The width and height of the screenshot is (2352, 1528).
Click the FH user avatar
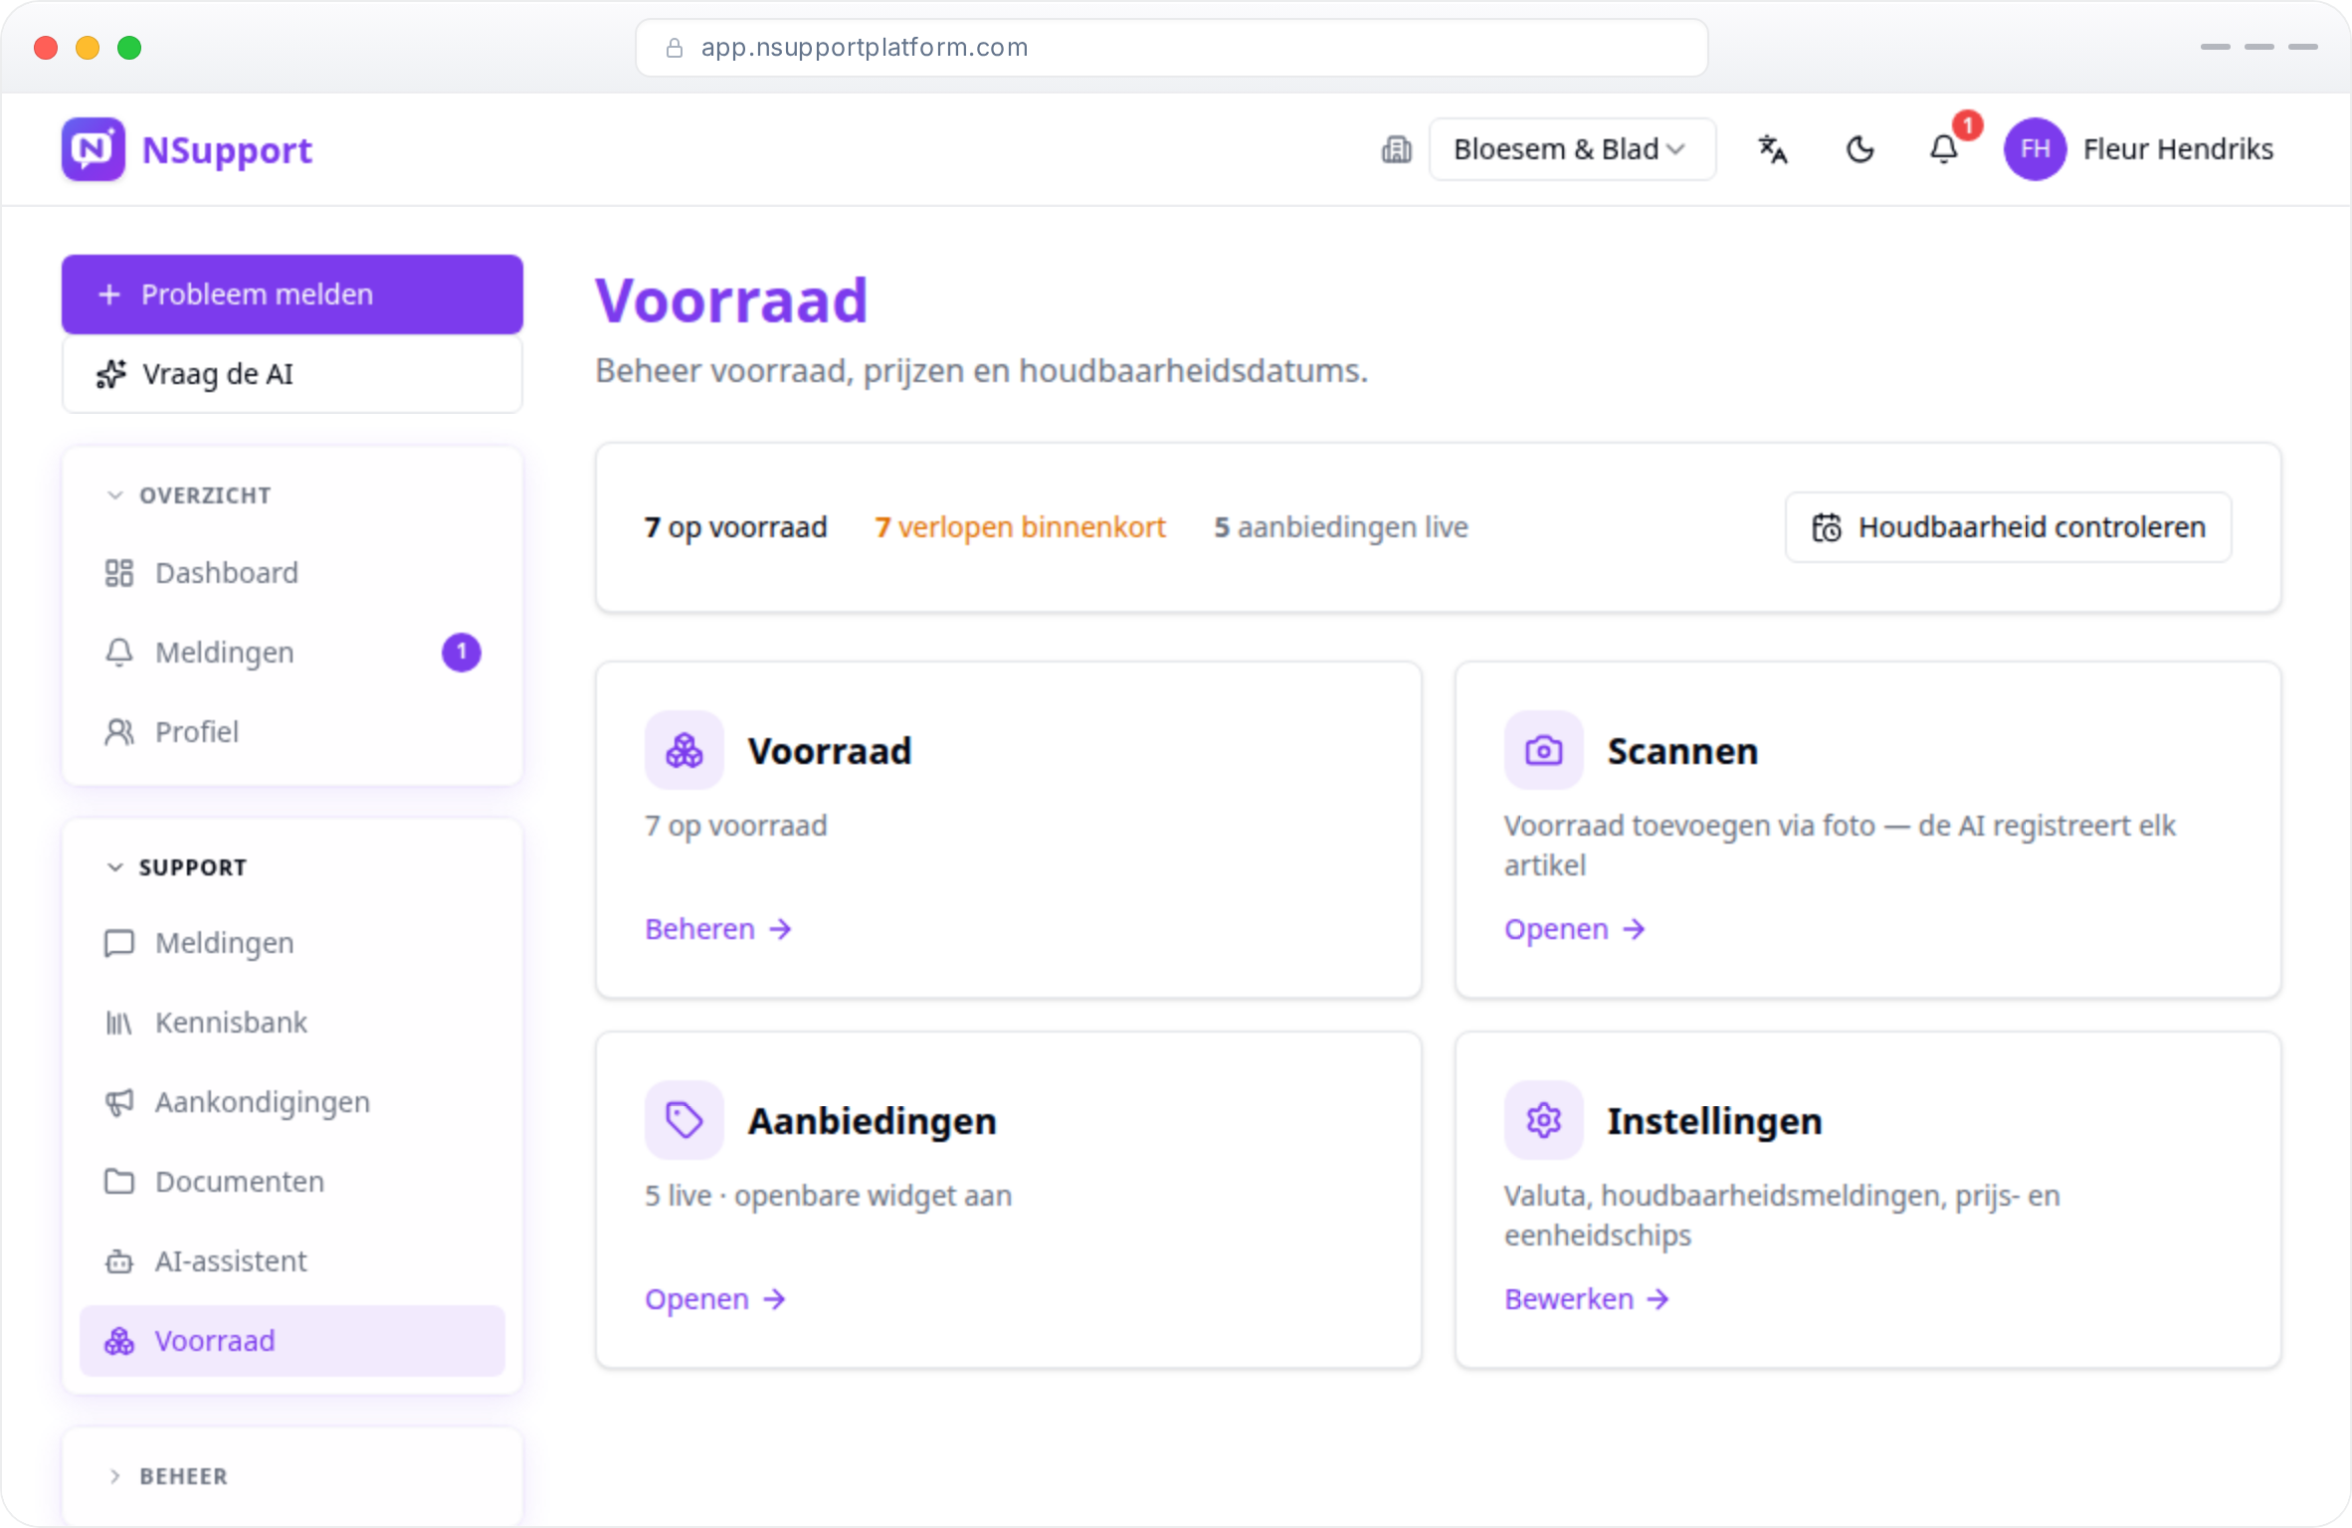point(2035,149)
